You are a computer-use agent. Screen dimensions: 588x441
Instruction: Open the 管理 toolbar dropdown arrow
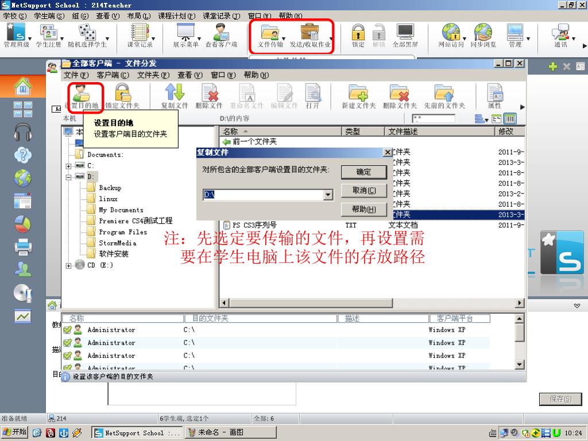528,38
